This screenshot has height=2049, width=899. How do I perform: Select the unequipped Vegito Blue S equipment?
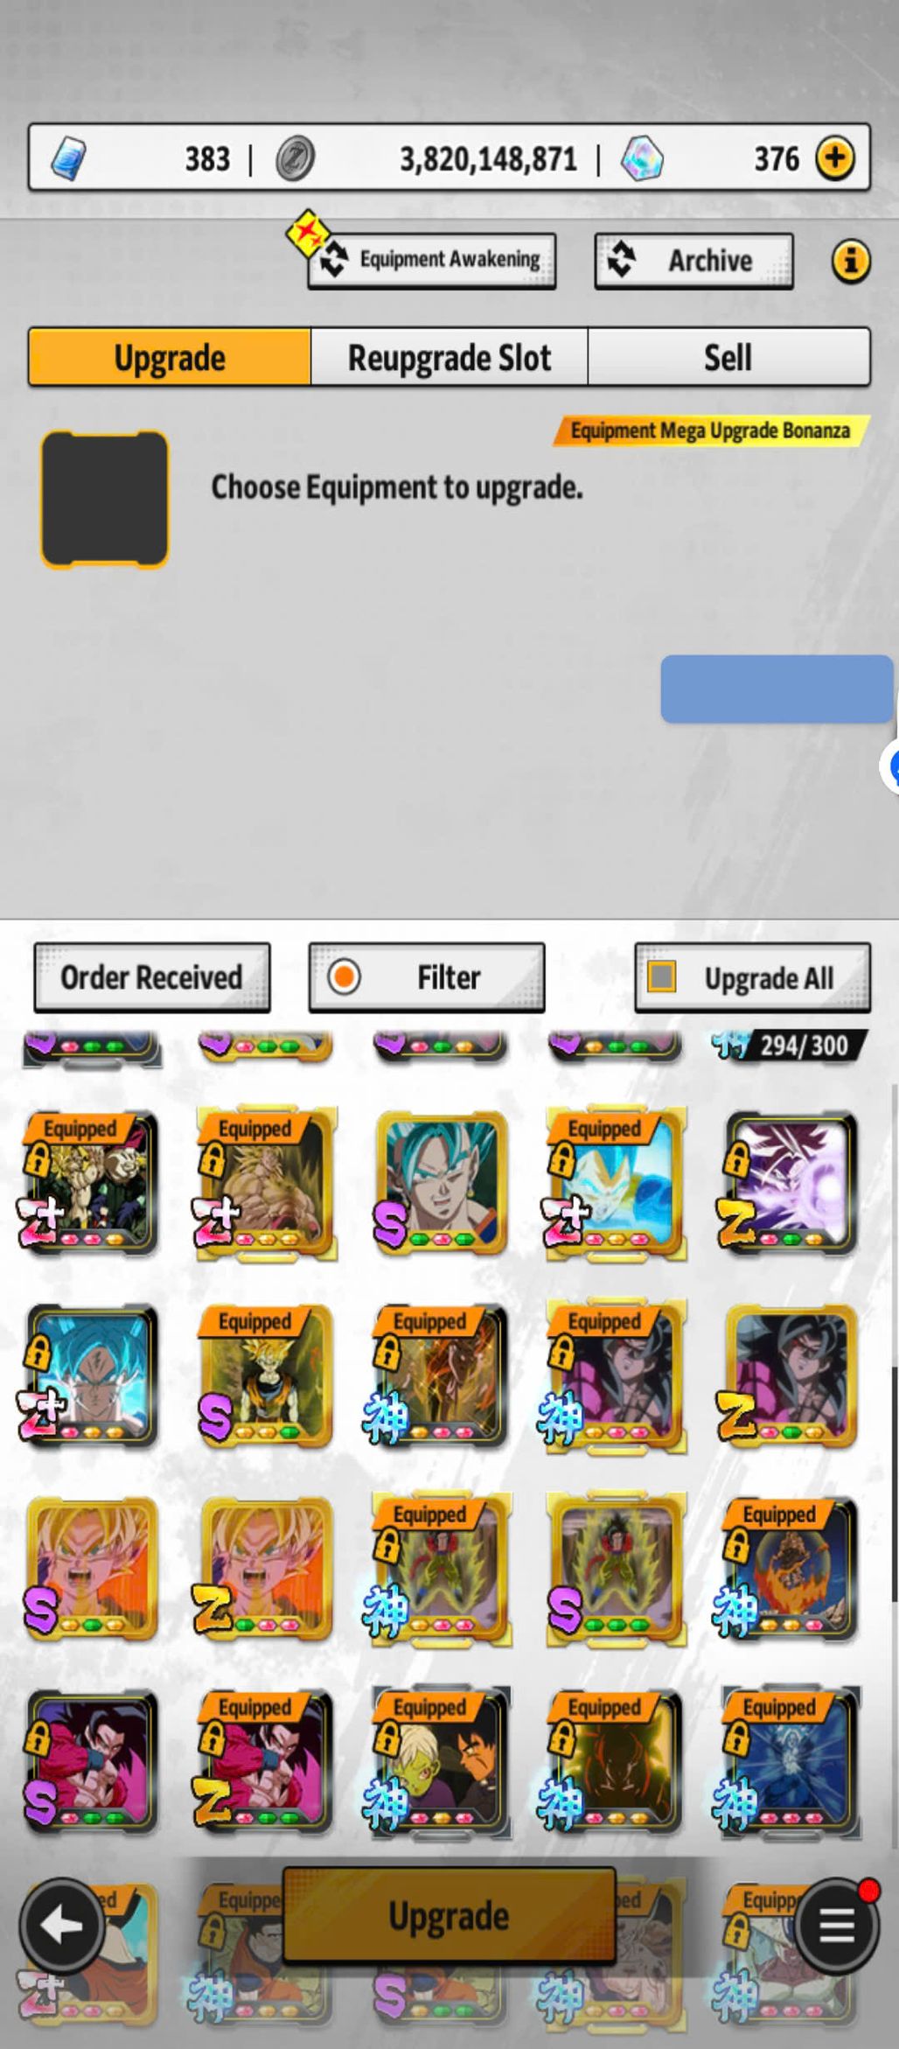pyautogui.click(x=441, y=1183)
